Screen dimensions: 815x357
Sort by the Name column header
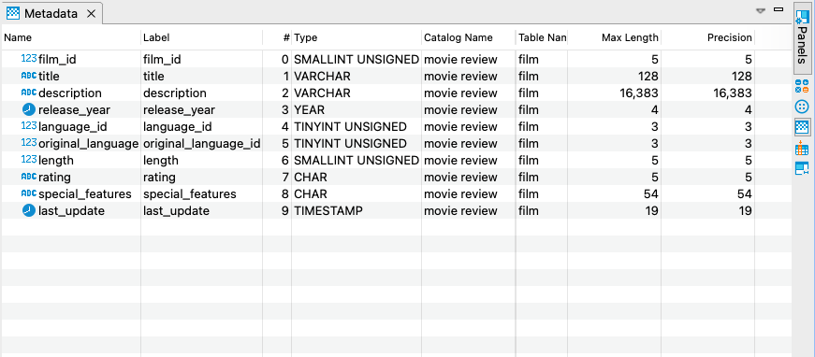(71, 38)
